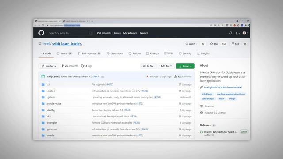Open the conda-recipe folder
This screenshot has width=283, height=159.
(x=54, y=104)
